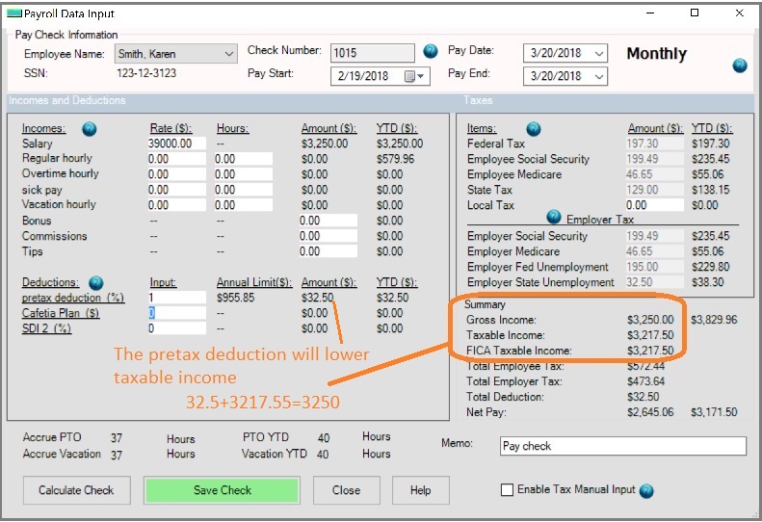The height and width of the screenshot is (522, 762).
Task: Click the help icon beside Check Number
Action: (x=431, y=51)
